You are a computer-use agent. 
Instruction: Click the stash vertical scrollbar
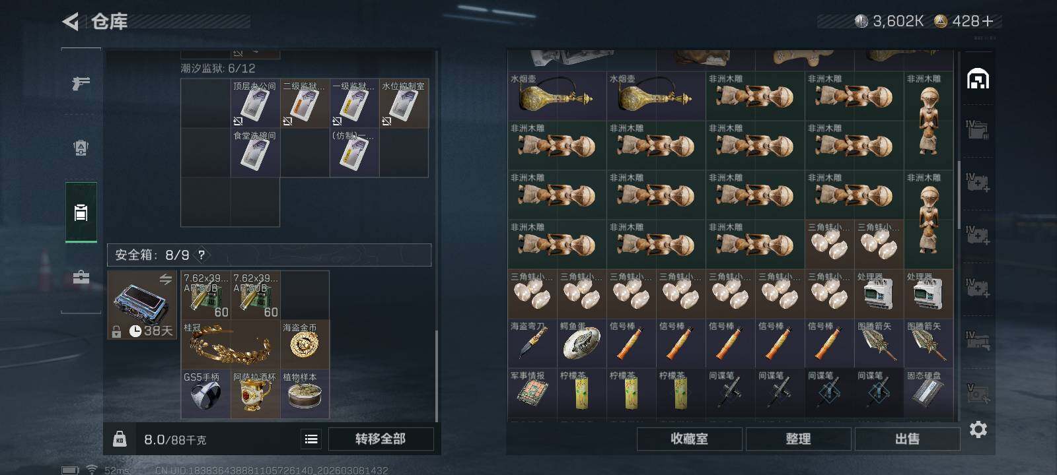[959, 195]
